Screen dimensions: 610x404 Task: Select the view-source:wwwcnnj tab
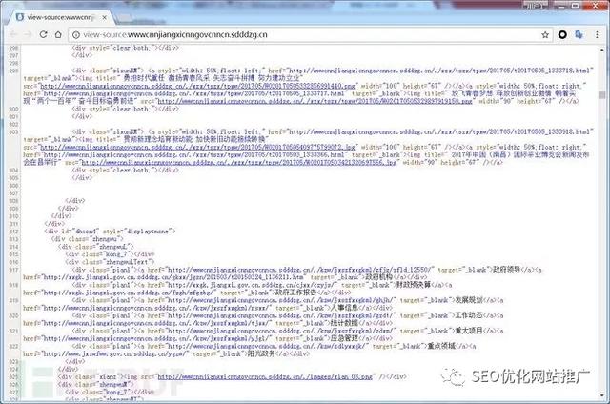pos(61,17)
